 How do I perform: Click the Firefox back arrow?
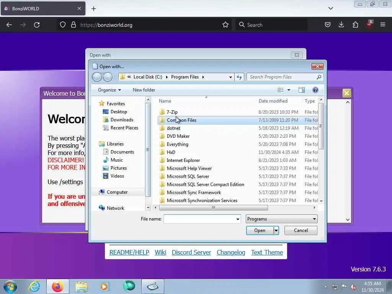click(x=9, y=25)
